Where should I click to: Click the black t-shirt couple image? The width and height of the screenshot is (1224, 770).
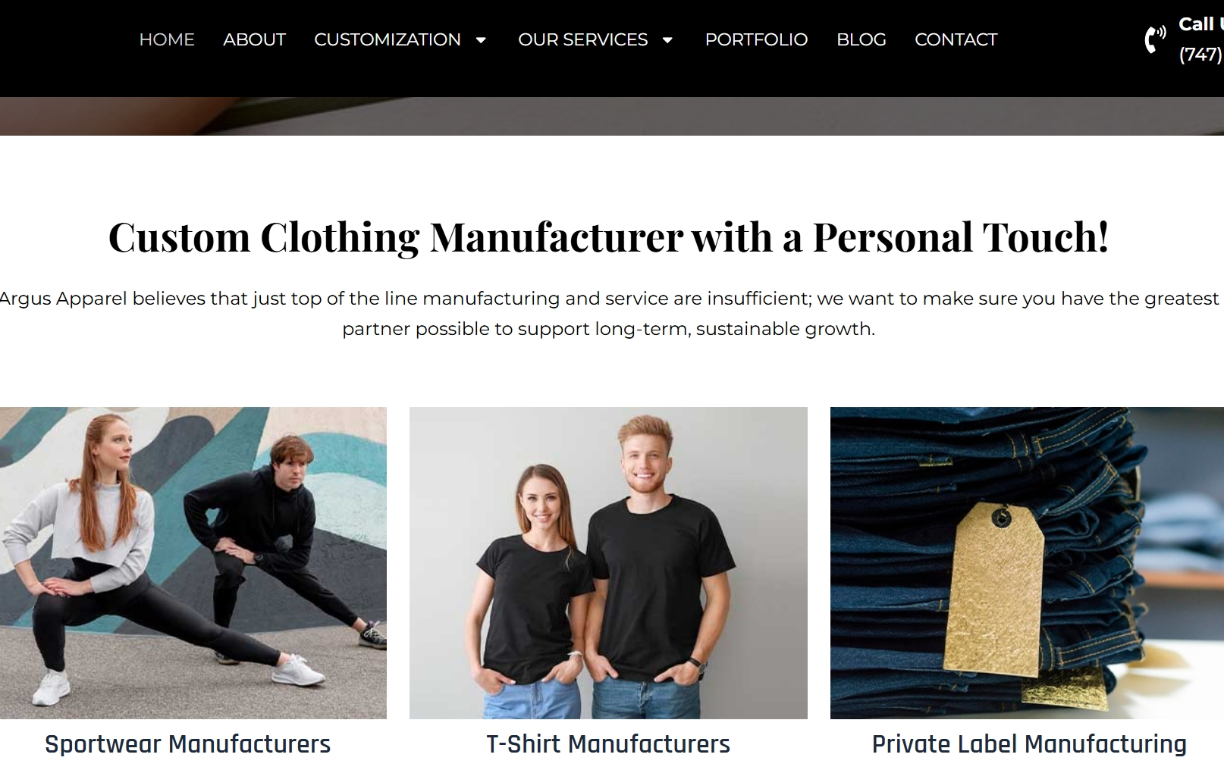point(608,562)
